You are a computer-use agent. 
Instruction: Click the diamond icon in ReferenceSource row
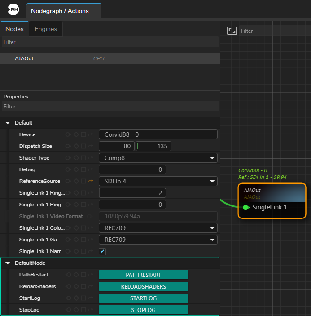tap(76, 181)
